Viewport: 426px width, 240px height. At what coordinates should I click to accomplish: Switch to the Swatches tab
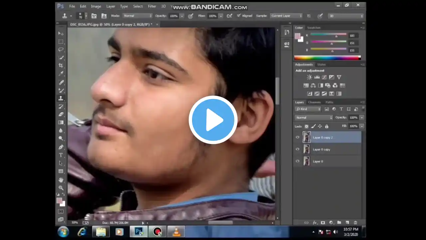[x=314, y=28]
